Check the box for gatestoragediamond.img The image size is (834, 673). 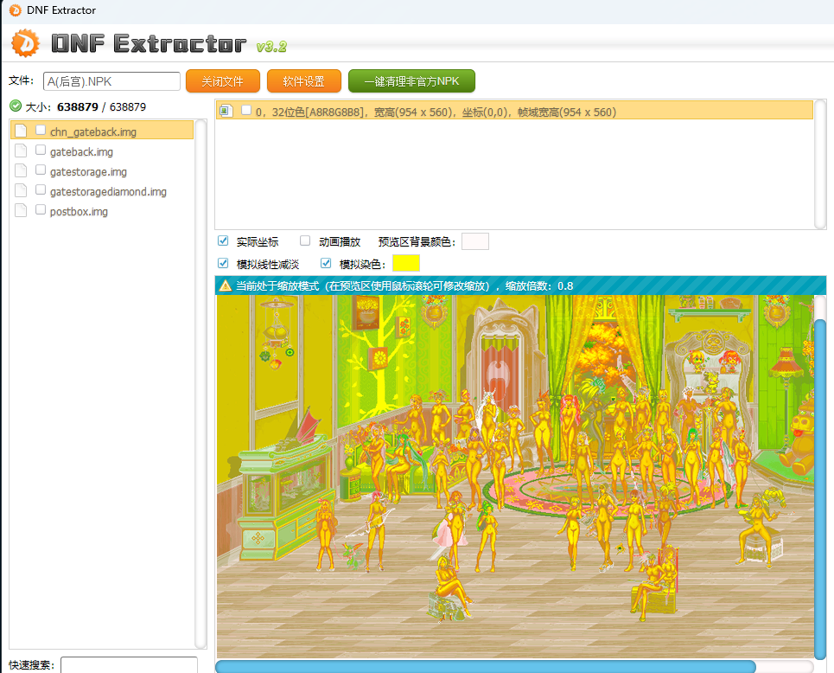(x=41, y=189)
